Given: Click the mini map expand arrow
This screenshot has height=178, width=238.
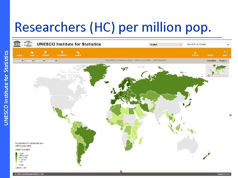Looking at the screenshot, I should (x=227, y=75).
